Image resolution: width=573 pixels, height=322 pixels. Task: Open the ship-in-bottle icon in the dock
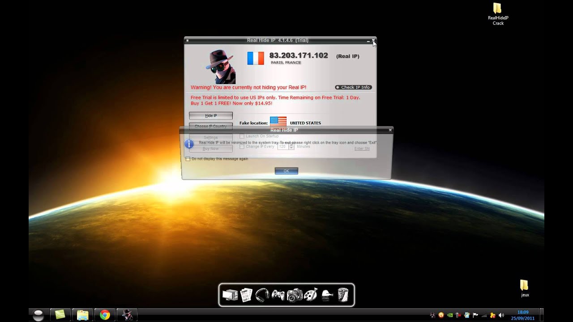click(327, 295)
